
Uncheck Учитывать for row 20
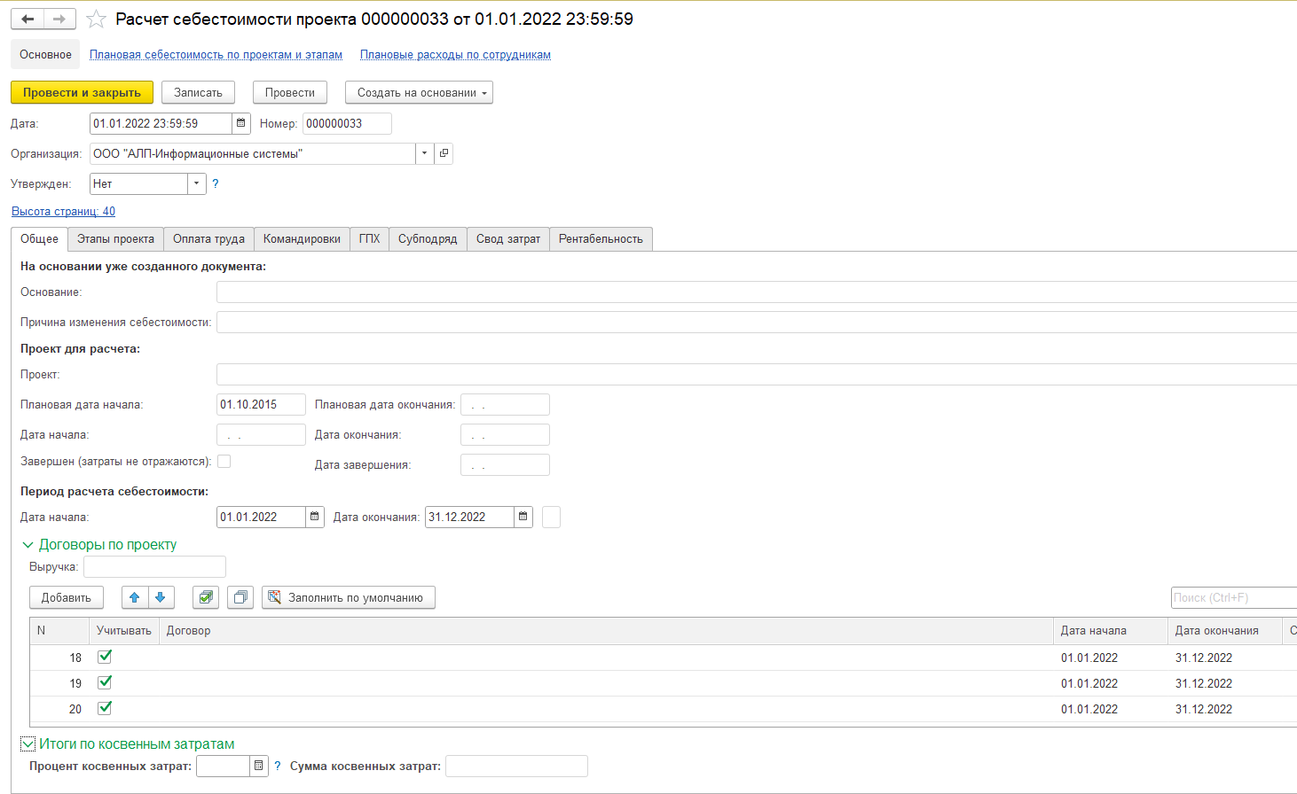(105, 708)
